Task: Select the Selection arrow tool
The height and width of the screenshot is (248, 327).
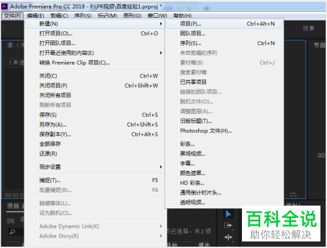Action: pos(228,214)
